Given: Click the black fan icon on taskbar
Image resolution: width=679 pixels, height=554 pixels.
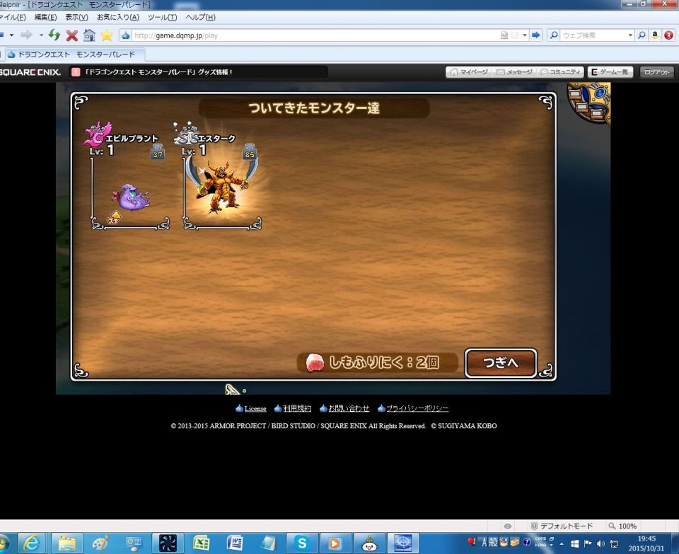Looking at the screenshot, I should pos(168,543).
